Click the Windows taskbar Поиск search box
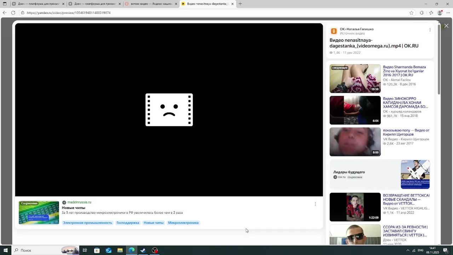Viewport: 453px width, 255px height. [45, 250]
